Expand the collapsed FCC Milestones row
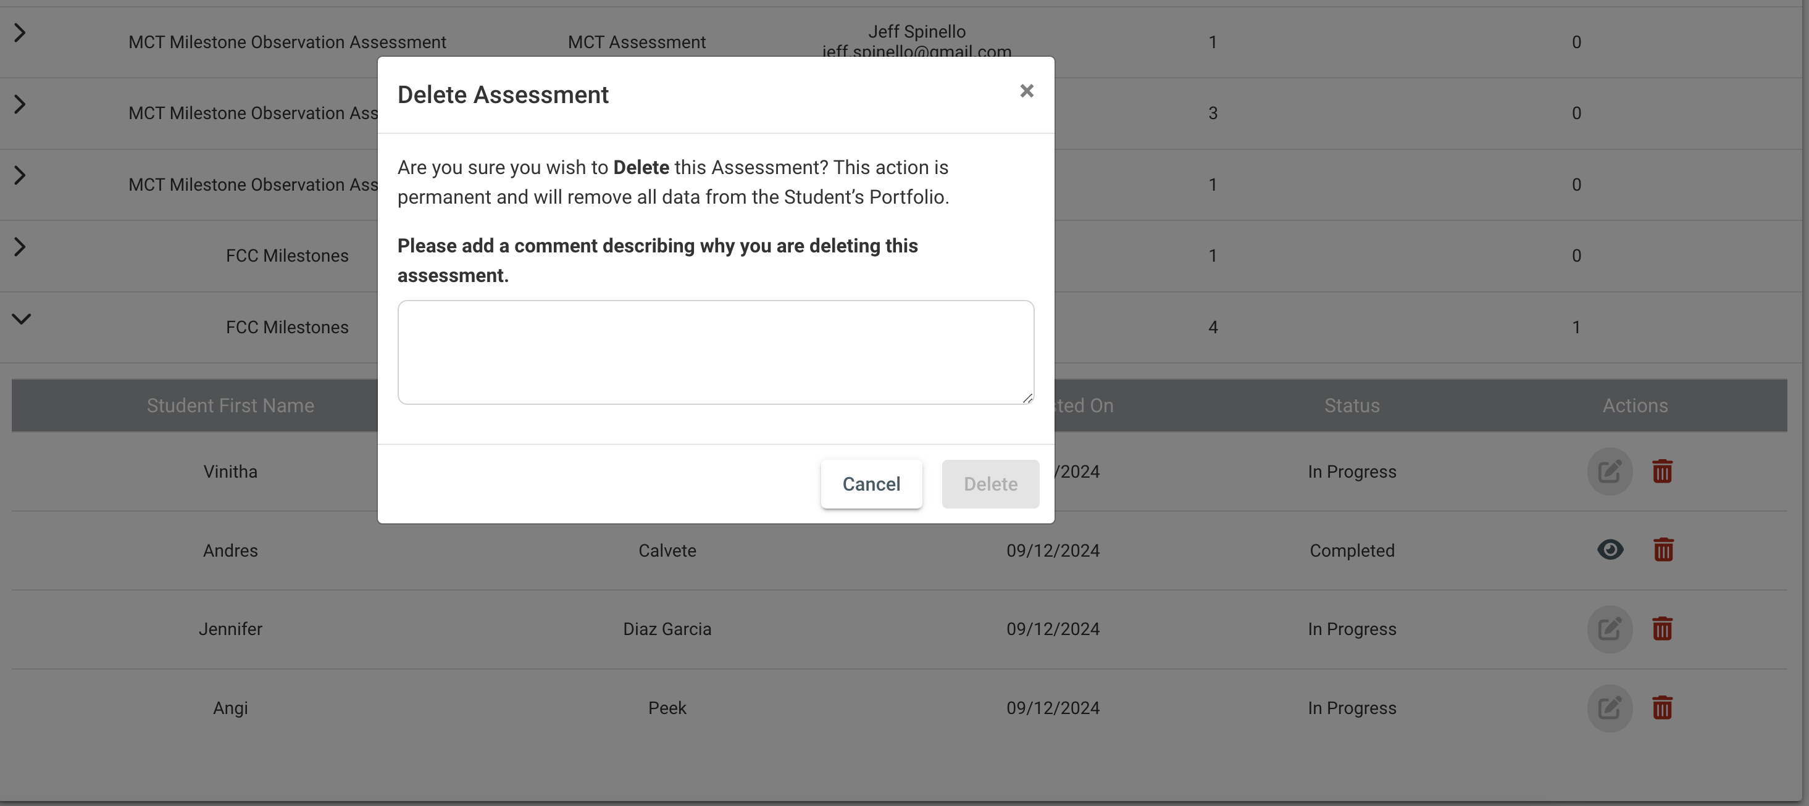 click(20, 247)
